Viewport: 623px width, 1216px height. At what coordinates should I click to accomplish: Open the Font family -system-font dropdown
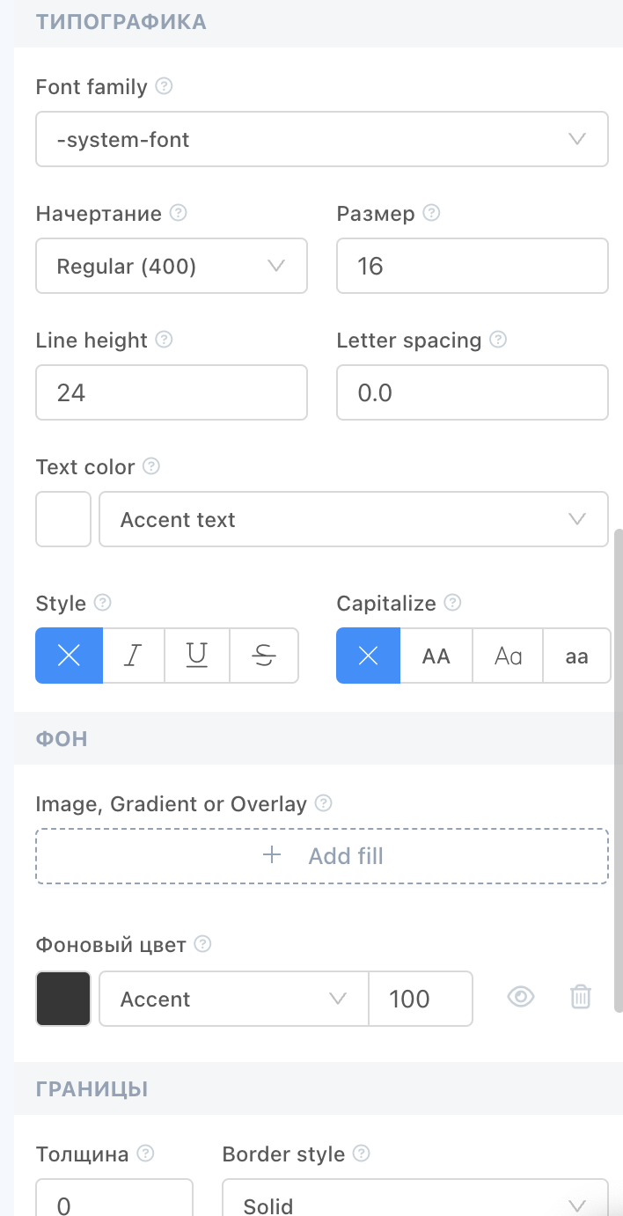point(322,139)
